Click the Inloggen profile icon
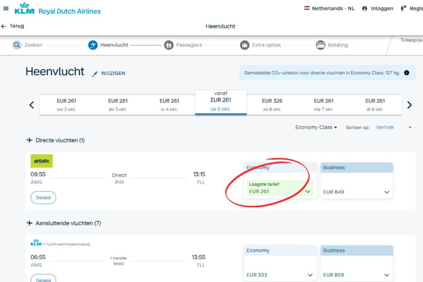The height and width of the screenshot is (282, 423). tap(364, 9)
